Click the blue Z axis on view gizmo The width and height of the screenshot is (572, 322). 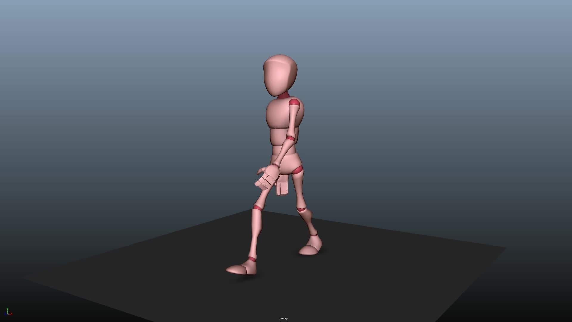5,314
